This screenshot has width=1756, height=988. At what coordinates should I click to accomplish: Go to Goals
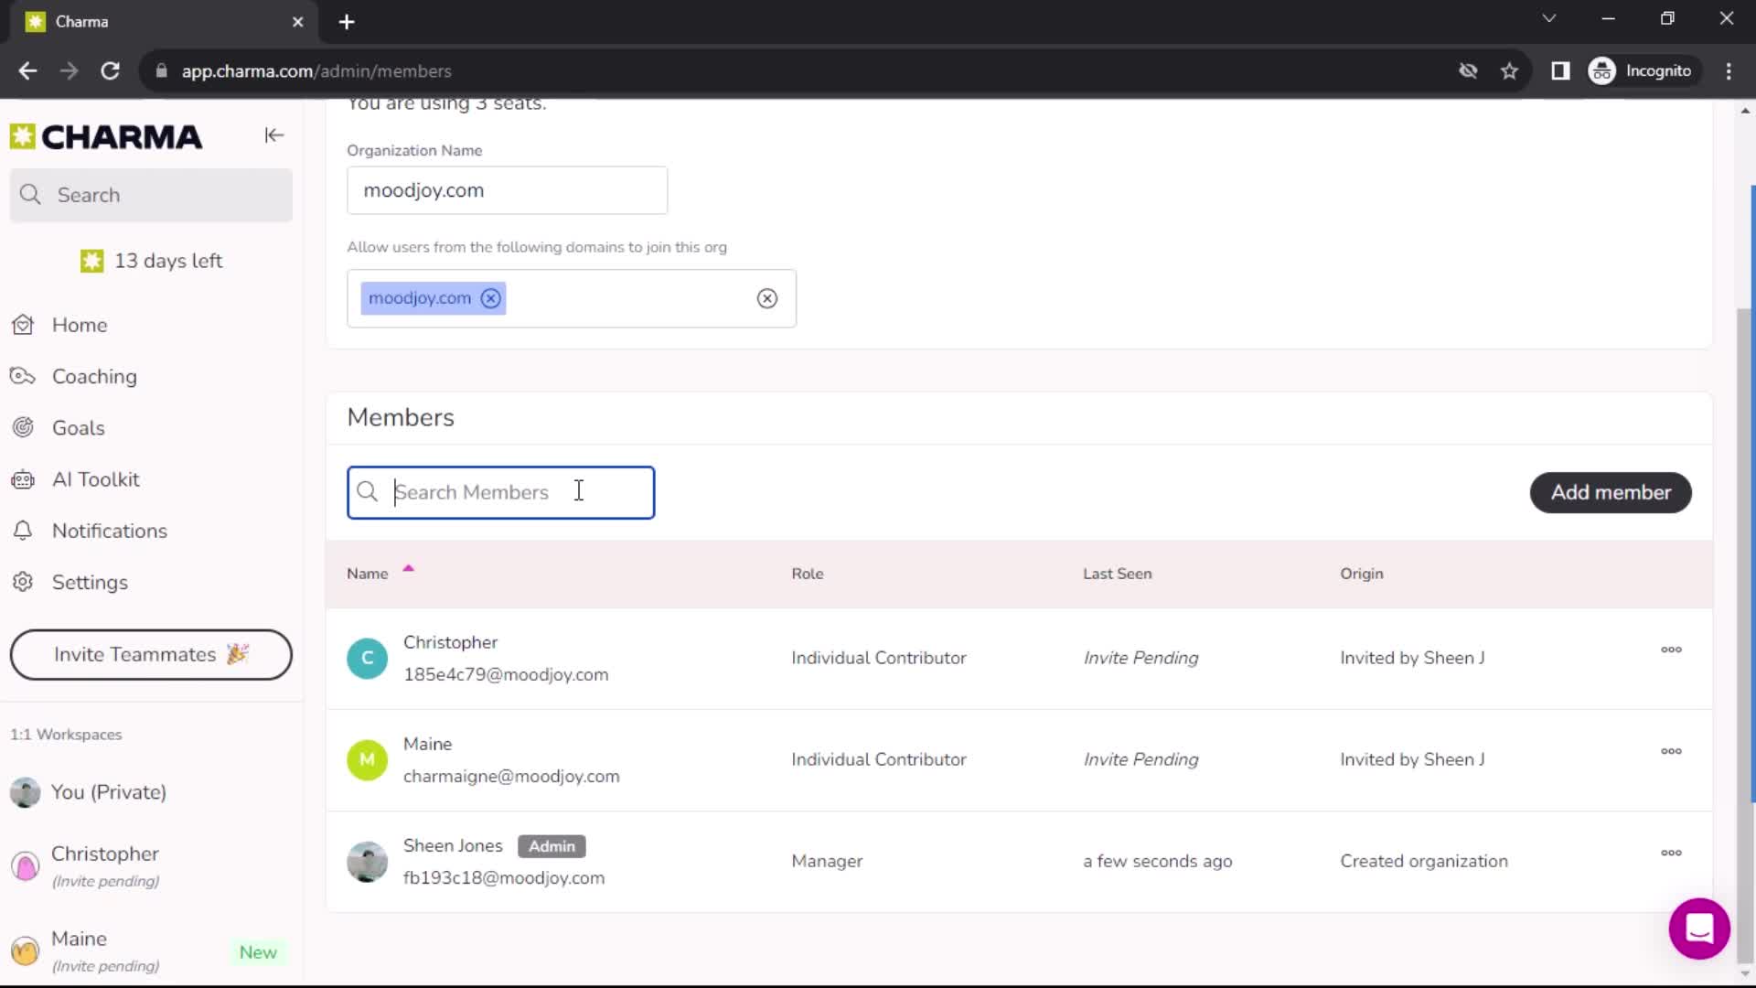(x=78, y=427)
